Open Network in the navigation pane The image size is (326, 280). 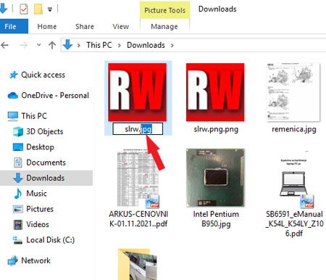(x=36, y=260)
